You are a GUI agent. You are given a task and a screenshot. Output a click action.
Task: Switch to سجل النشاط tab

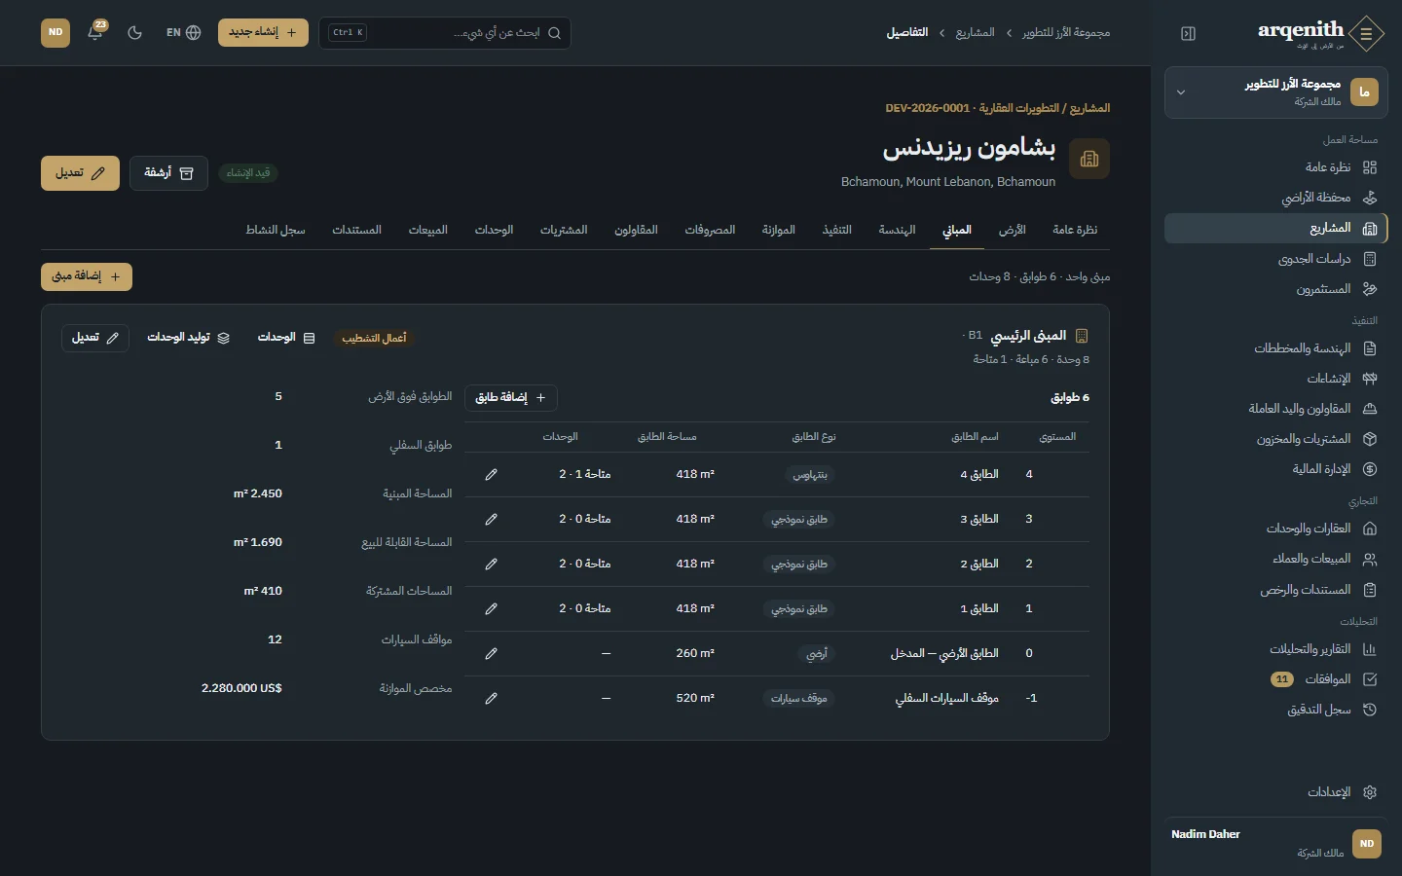pos(276,230)
